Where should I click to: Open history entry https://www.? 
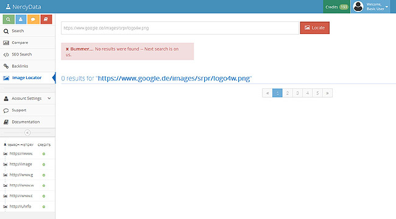pos(21,153)
